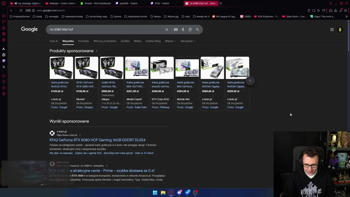Open Google on-screen keyboard input tool
The height and width of the screenshot is (197, 350).
click(176, 30)
